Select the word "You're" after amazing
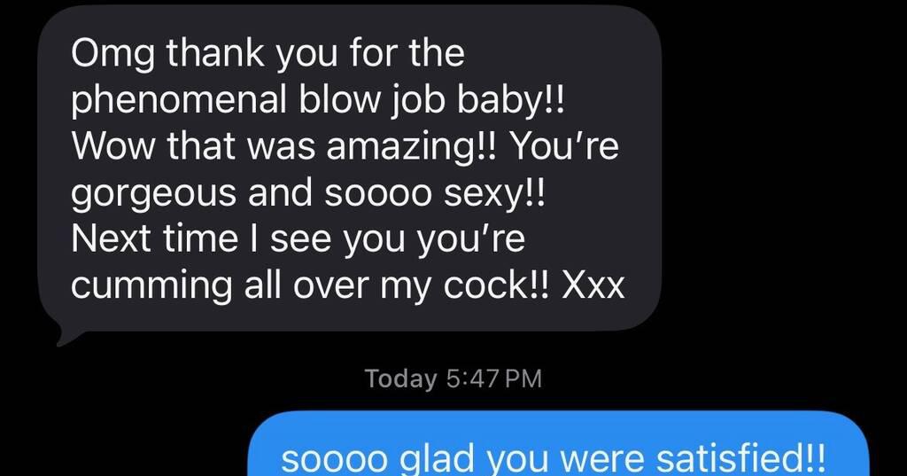907x476 pixels. click(566, 146)
